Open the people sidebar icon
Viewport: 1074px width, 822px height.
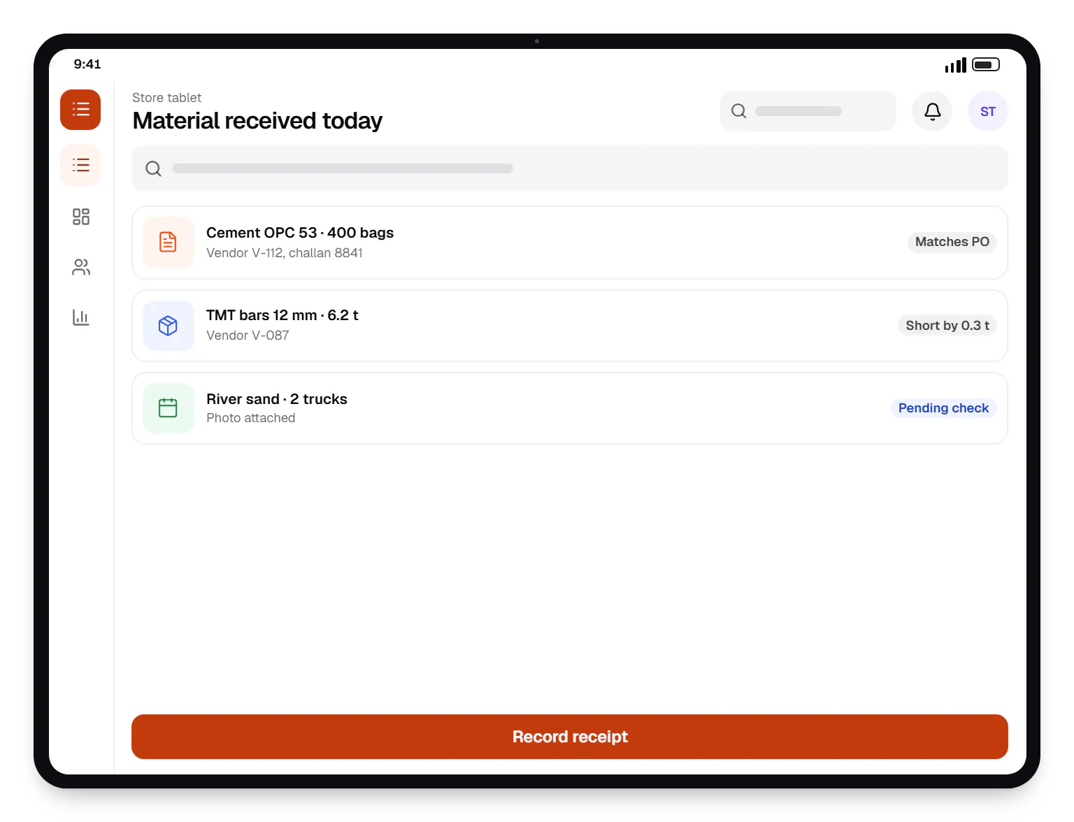[x=80, y=267]
